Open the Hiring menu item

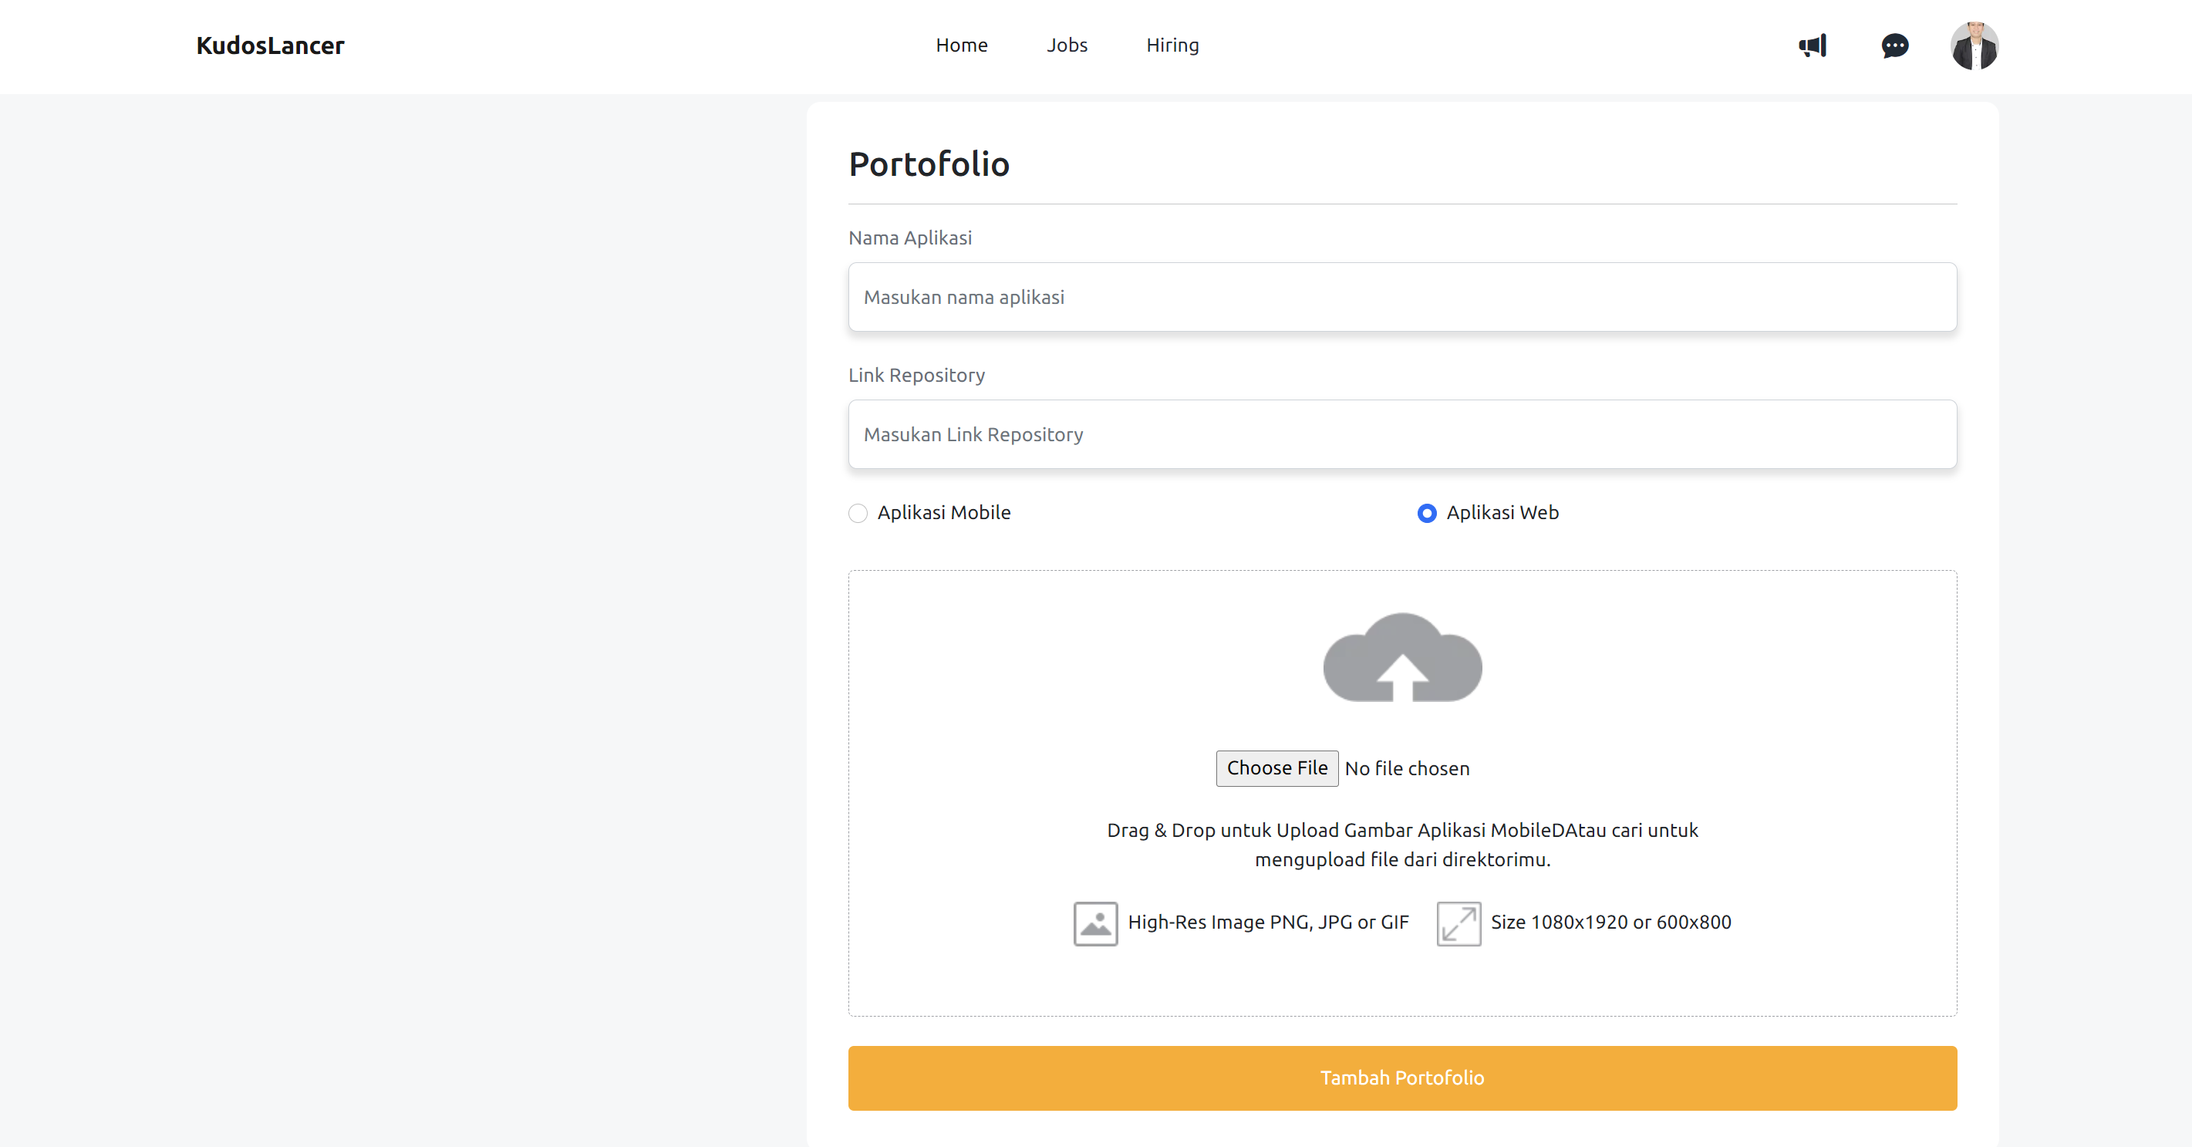1172,45
